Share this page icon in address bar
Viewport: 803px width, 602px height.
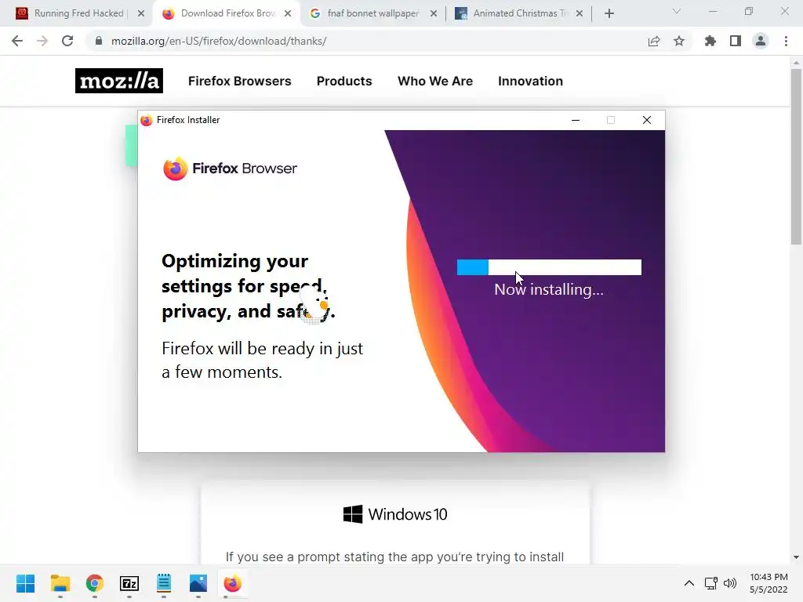(x=654, y=41)
